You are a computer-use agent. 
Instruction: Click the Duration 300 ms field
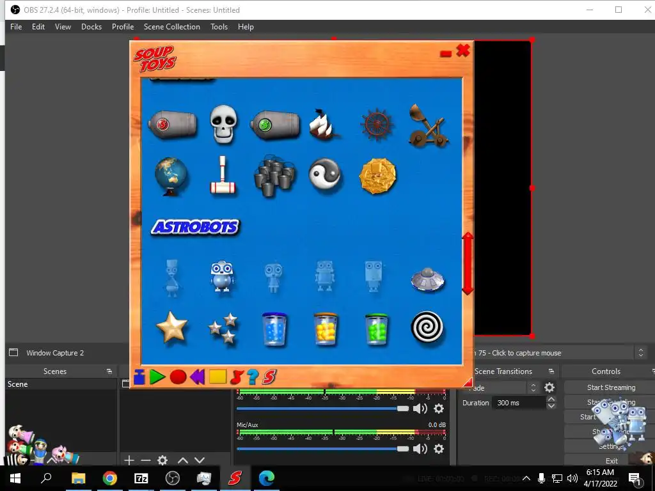[519, 403]
